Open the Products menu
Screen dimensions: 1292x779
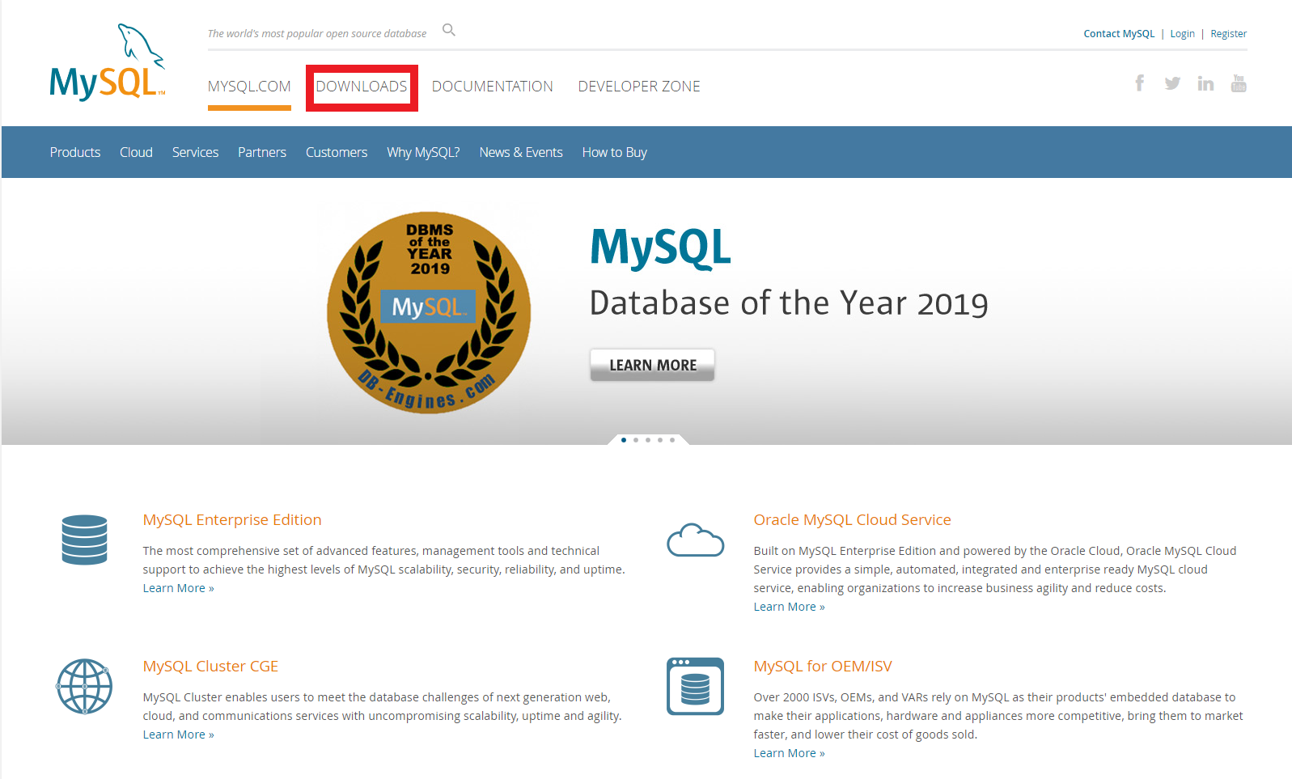pos(75,152)
